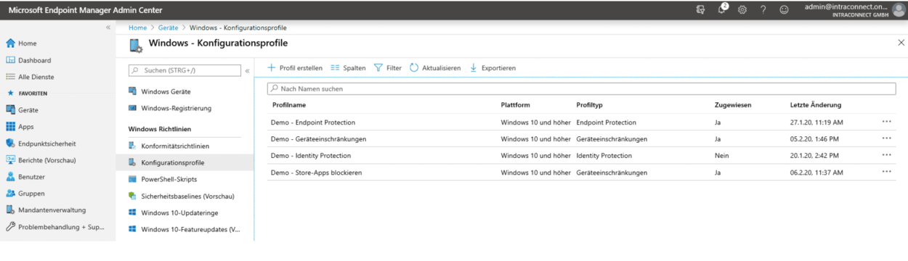Click date 27.1.20, 11:19 AM

click(x=816, y=123)
